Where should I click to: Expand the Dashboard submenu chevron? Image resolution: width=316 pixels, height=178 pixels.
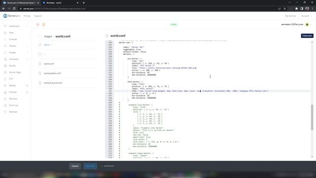coord(27,26)
